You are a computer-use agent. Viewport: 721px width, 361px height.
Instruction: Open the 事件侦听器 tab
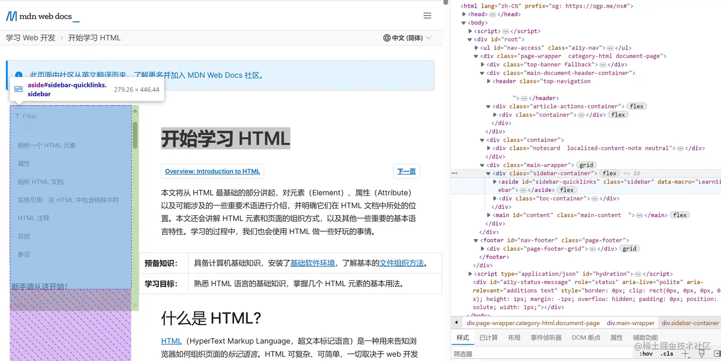click(x=546, y=338)
